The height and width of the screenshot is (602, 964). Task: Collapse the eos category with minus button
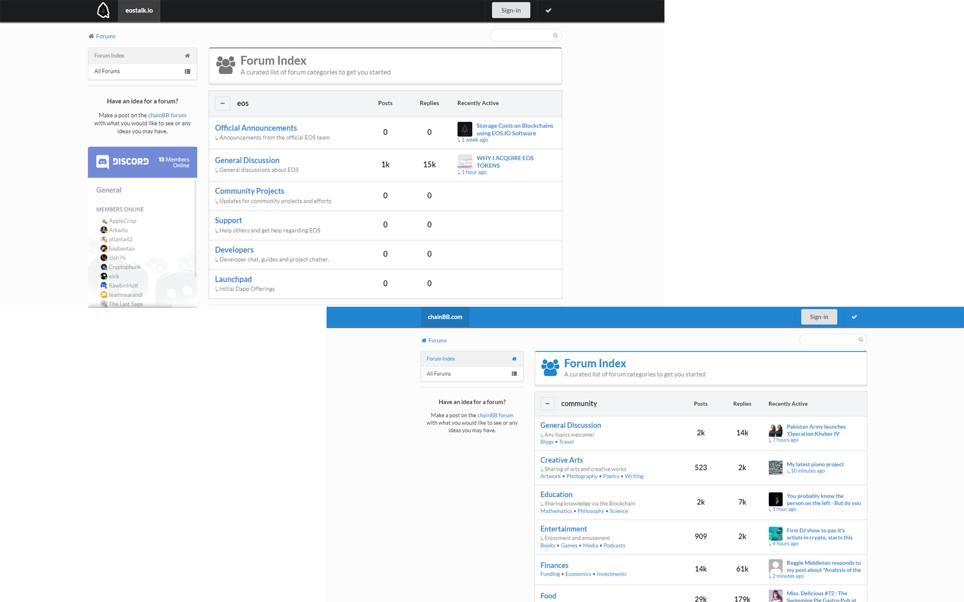coord(223,103)
